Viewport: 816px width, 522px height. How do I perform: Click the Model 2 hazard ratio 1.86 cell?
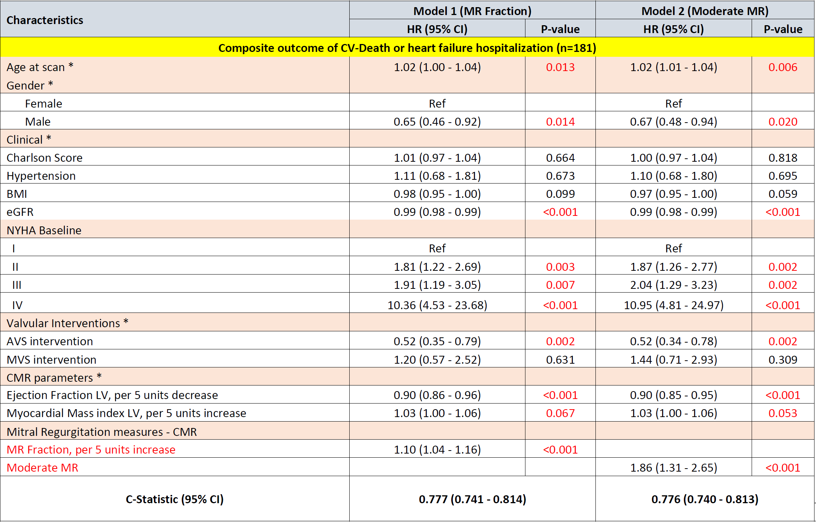click(x=673, y=467)
